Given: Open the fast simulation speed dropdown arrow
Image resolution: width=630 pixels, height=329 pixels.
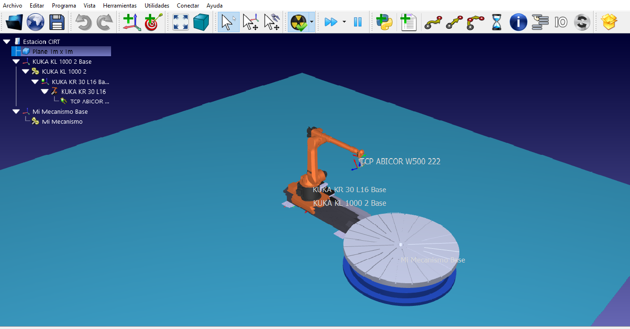Looking at the screenshot, I should click(x=344, y=22).
